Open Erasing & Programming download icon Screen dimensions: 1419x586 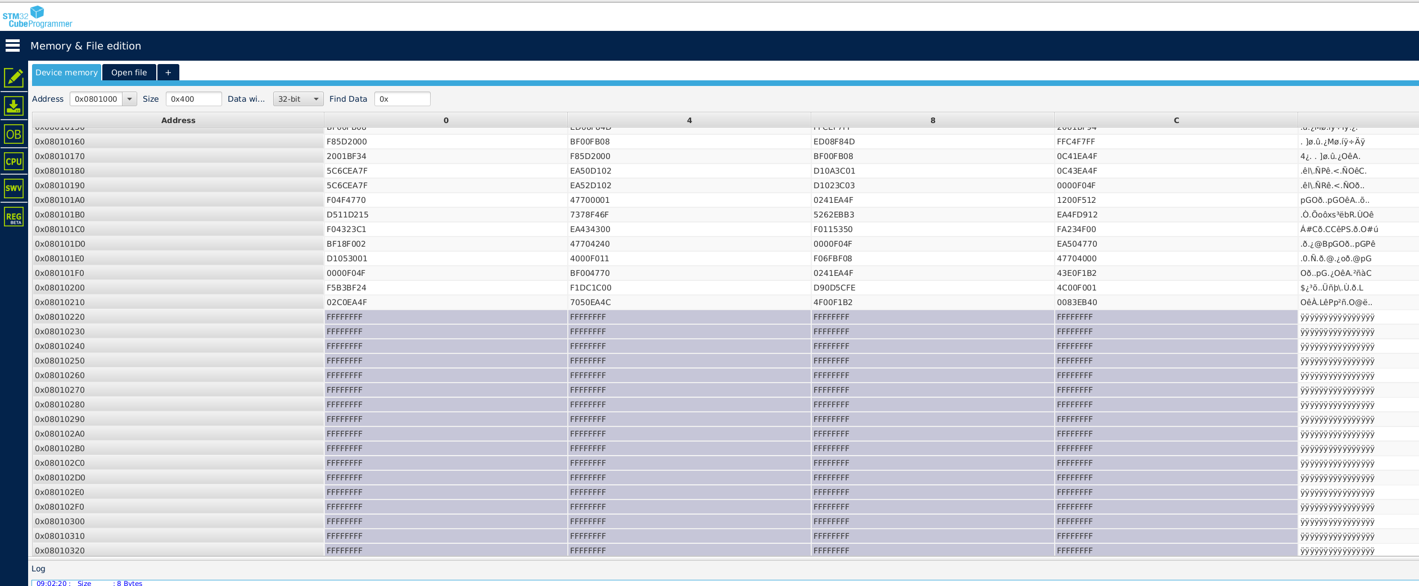tap(14, 106)
